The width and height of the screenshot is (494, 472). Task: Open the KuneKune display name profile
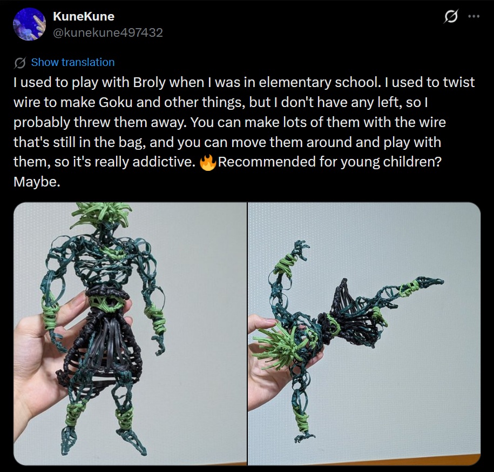click(x=84, y=16)
